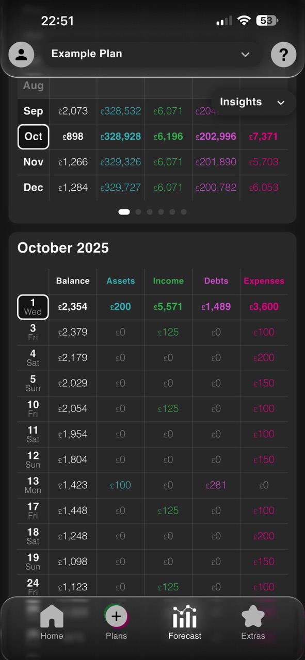Select the October 1 Wed date row
Viewport: 305px width, 660px height.
33,306
